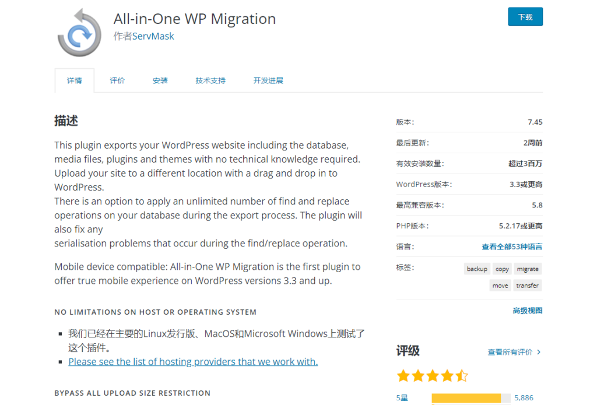Open the 开发进展 development tab
Screen dimensions: 597x405
coord(268,80)
